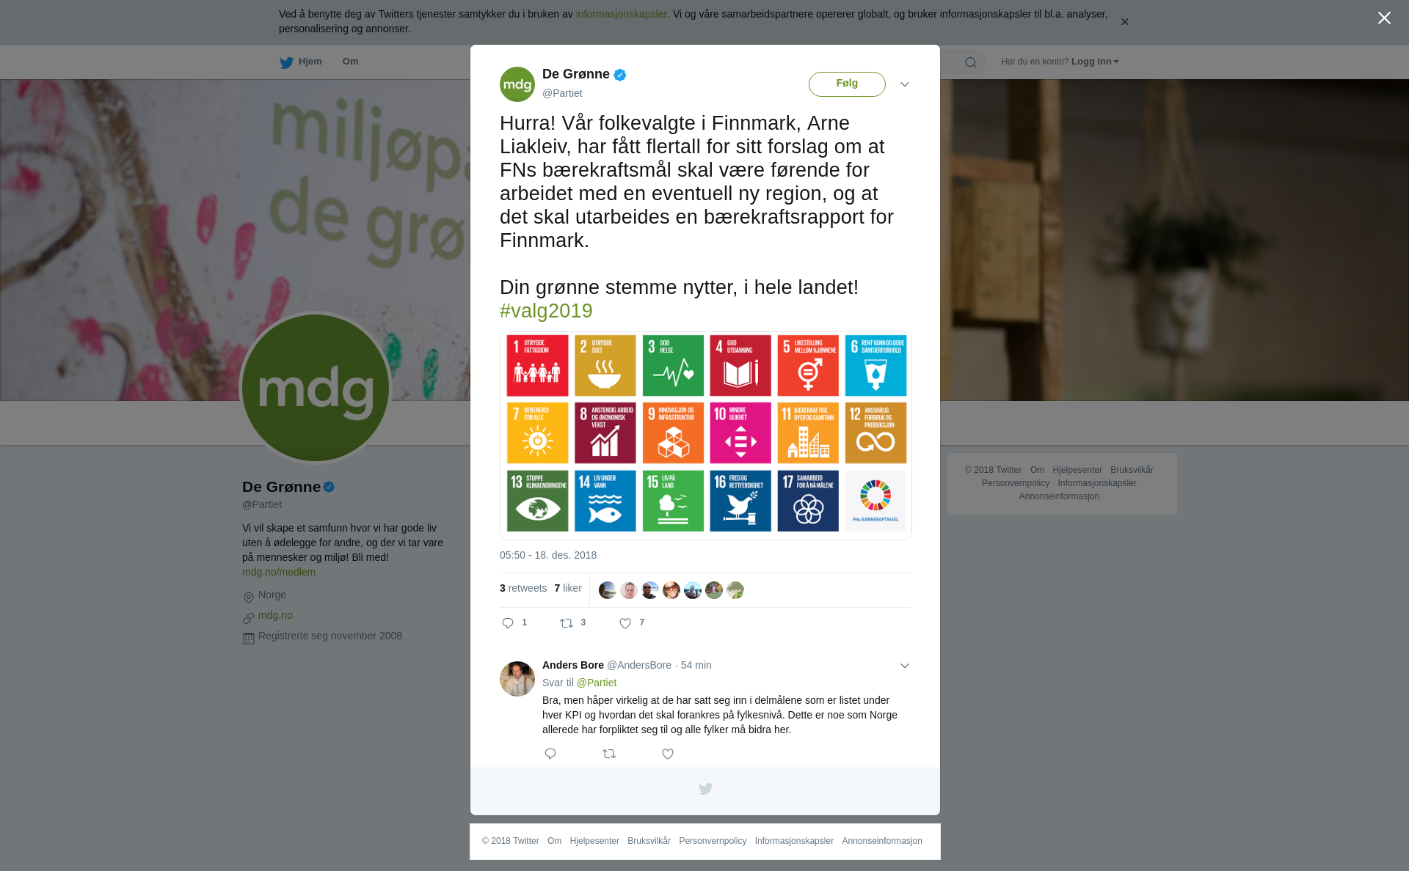Retweet Anders Bore's reply
The height and width of the screenshot is (871, 1409).
[609, 754]
